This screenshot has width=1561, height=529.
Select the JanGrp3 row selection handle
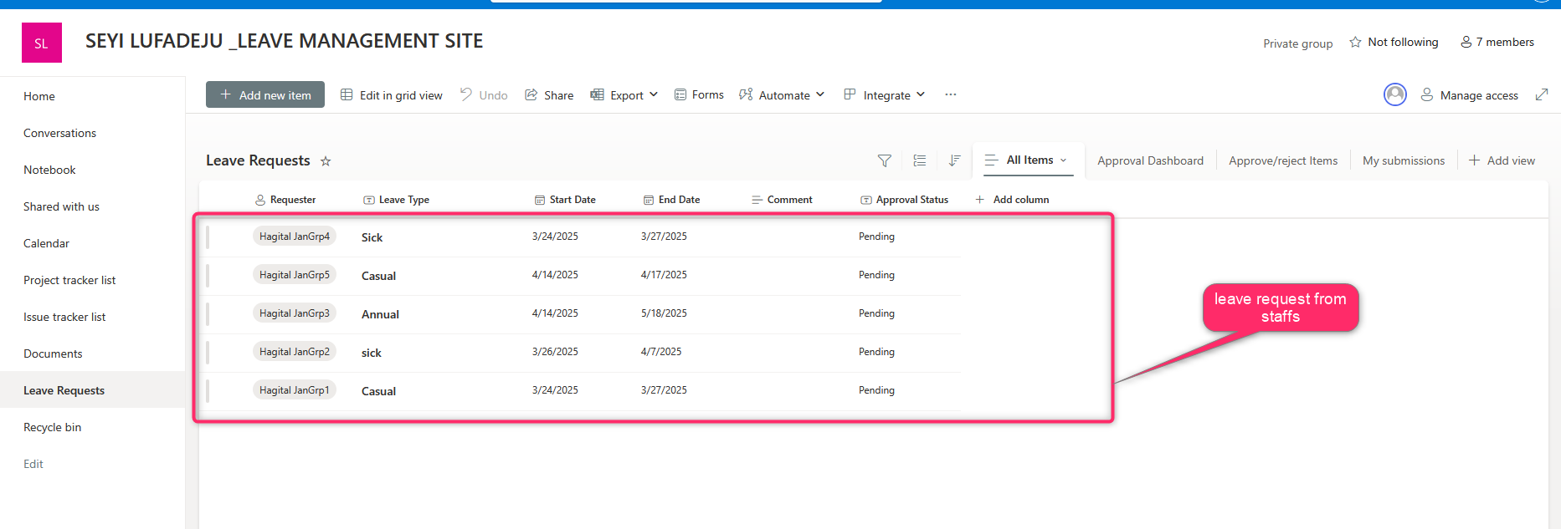pyautogui.click(x=208, y=314)
